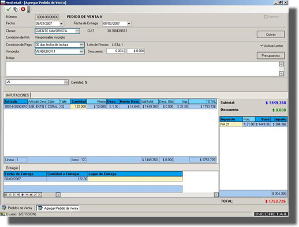Click the article search field ellipsis button
The height and width of the screenshot is (227, 299).
point(66,82)
